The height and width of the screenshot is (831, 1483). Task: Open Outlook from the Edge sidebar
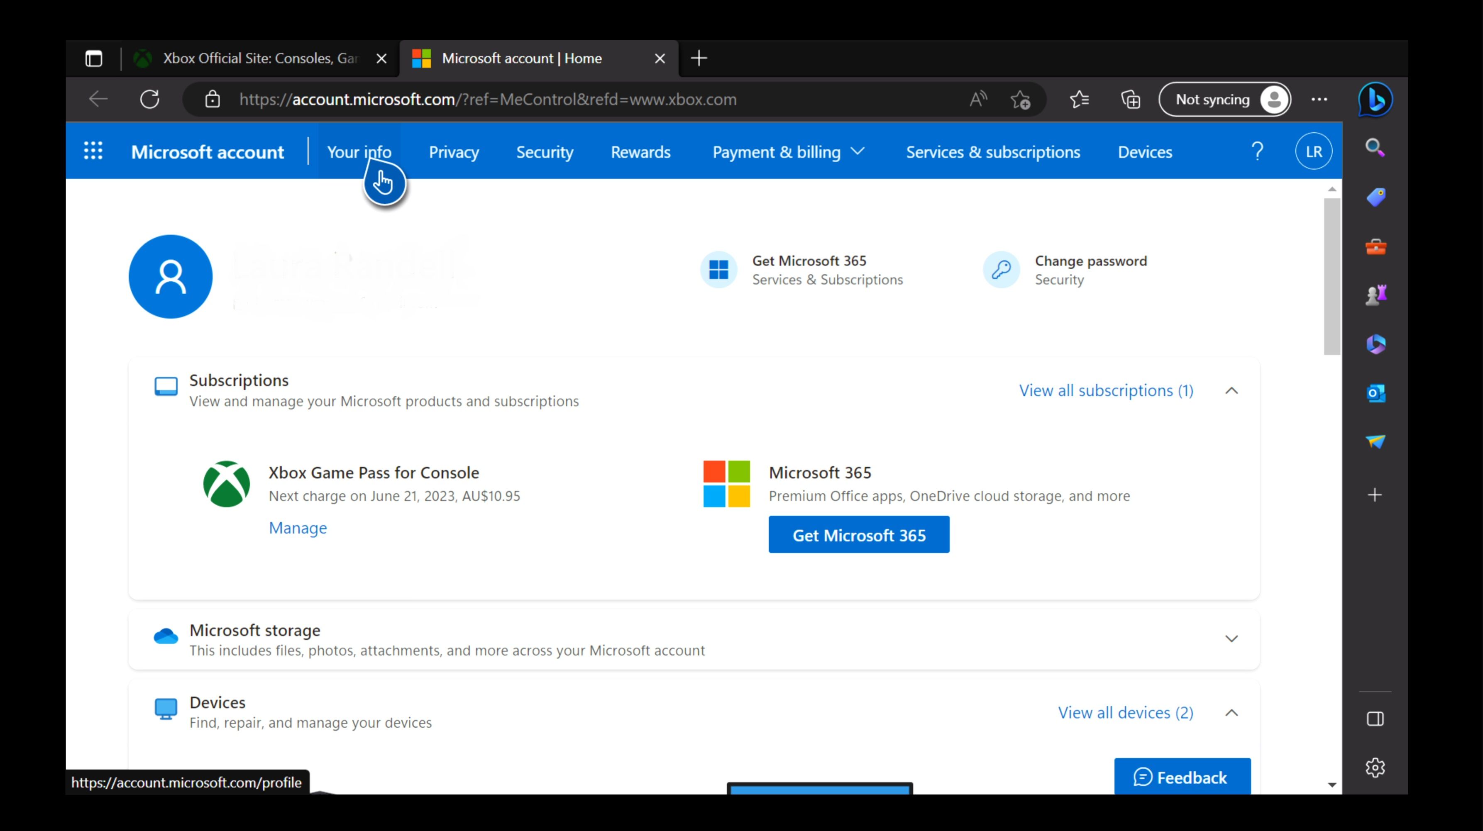pos(1376,393)
